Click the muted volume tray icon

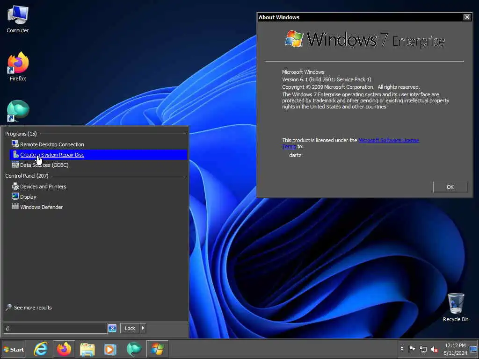tap(434, 349)
